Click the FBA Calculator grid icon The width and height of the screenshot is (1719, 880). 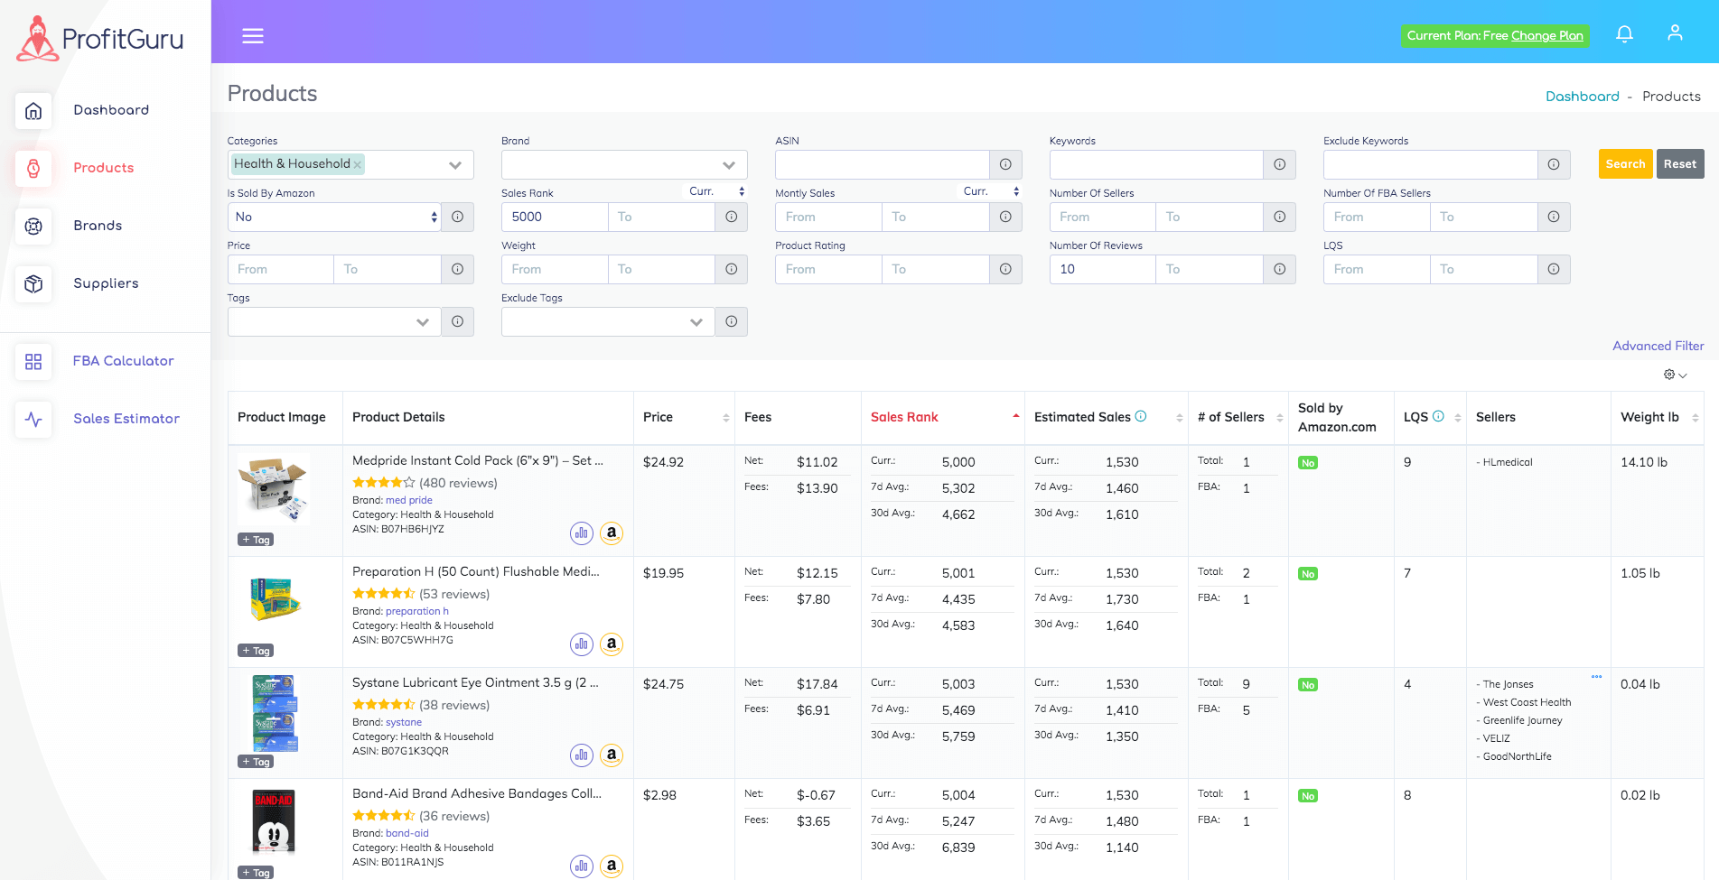[33, 362]
